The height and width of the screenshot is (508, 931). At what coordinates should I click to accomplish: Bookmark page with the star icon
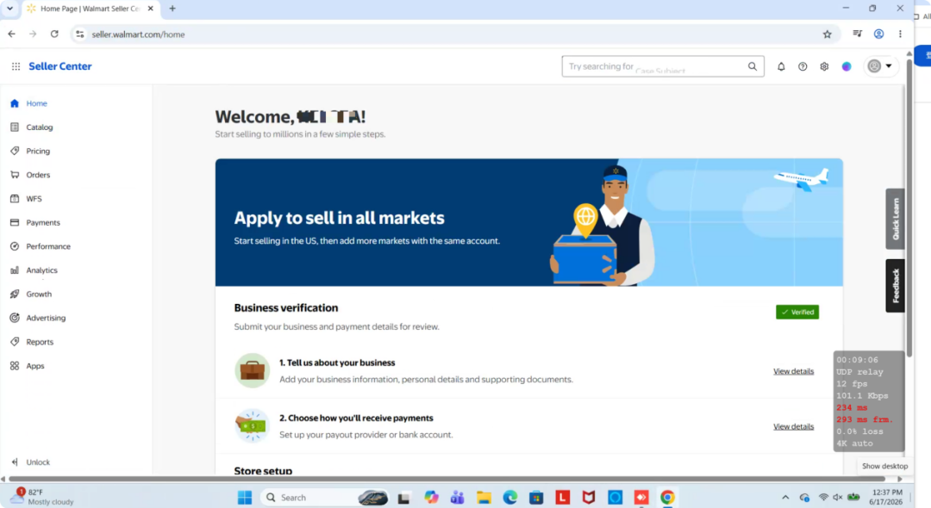pyautogui.click(x=827, y=34)
